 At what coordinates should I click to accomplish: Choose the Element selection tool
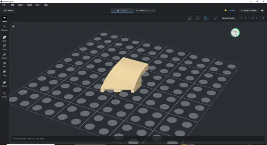4,28
